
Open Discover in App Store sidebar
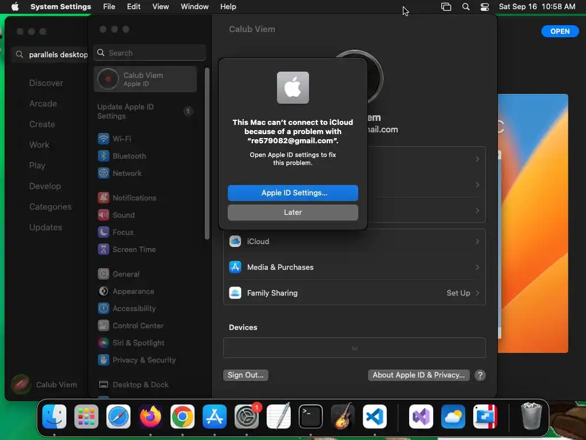pyautogui.click(x=46, y=83)
